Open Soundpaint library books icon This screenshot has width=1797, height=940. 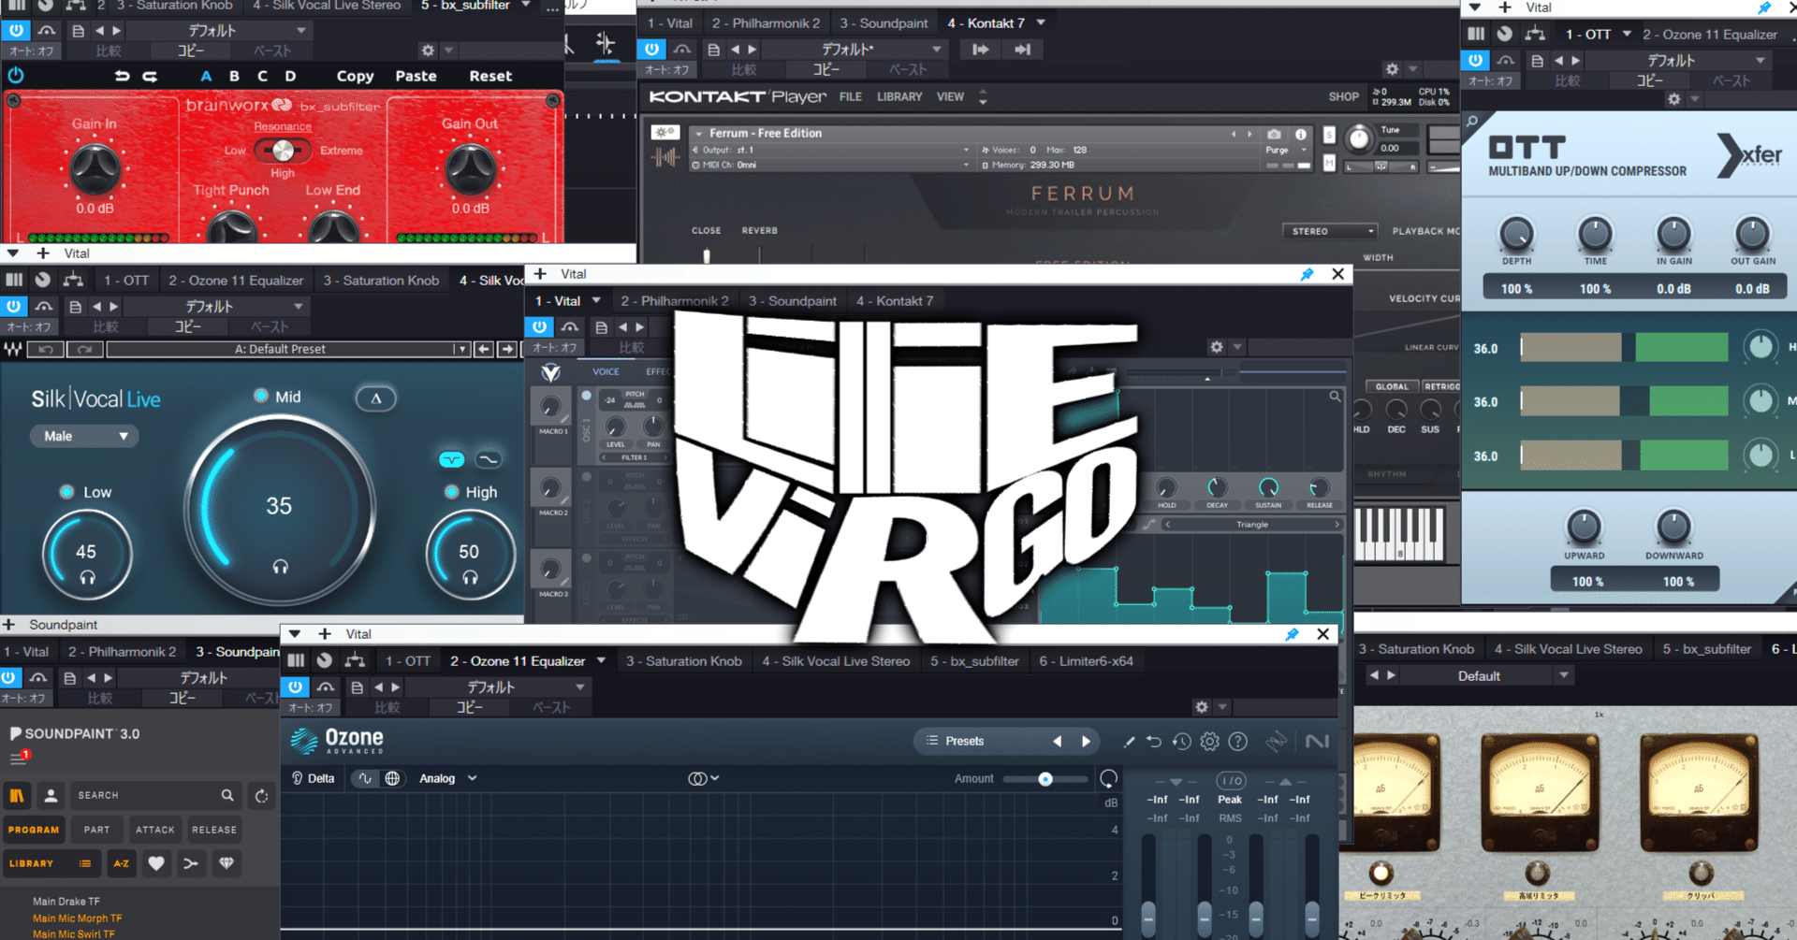point(17,796)
